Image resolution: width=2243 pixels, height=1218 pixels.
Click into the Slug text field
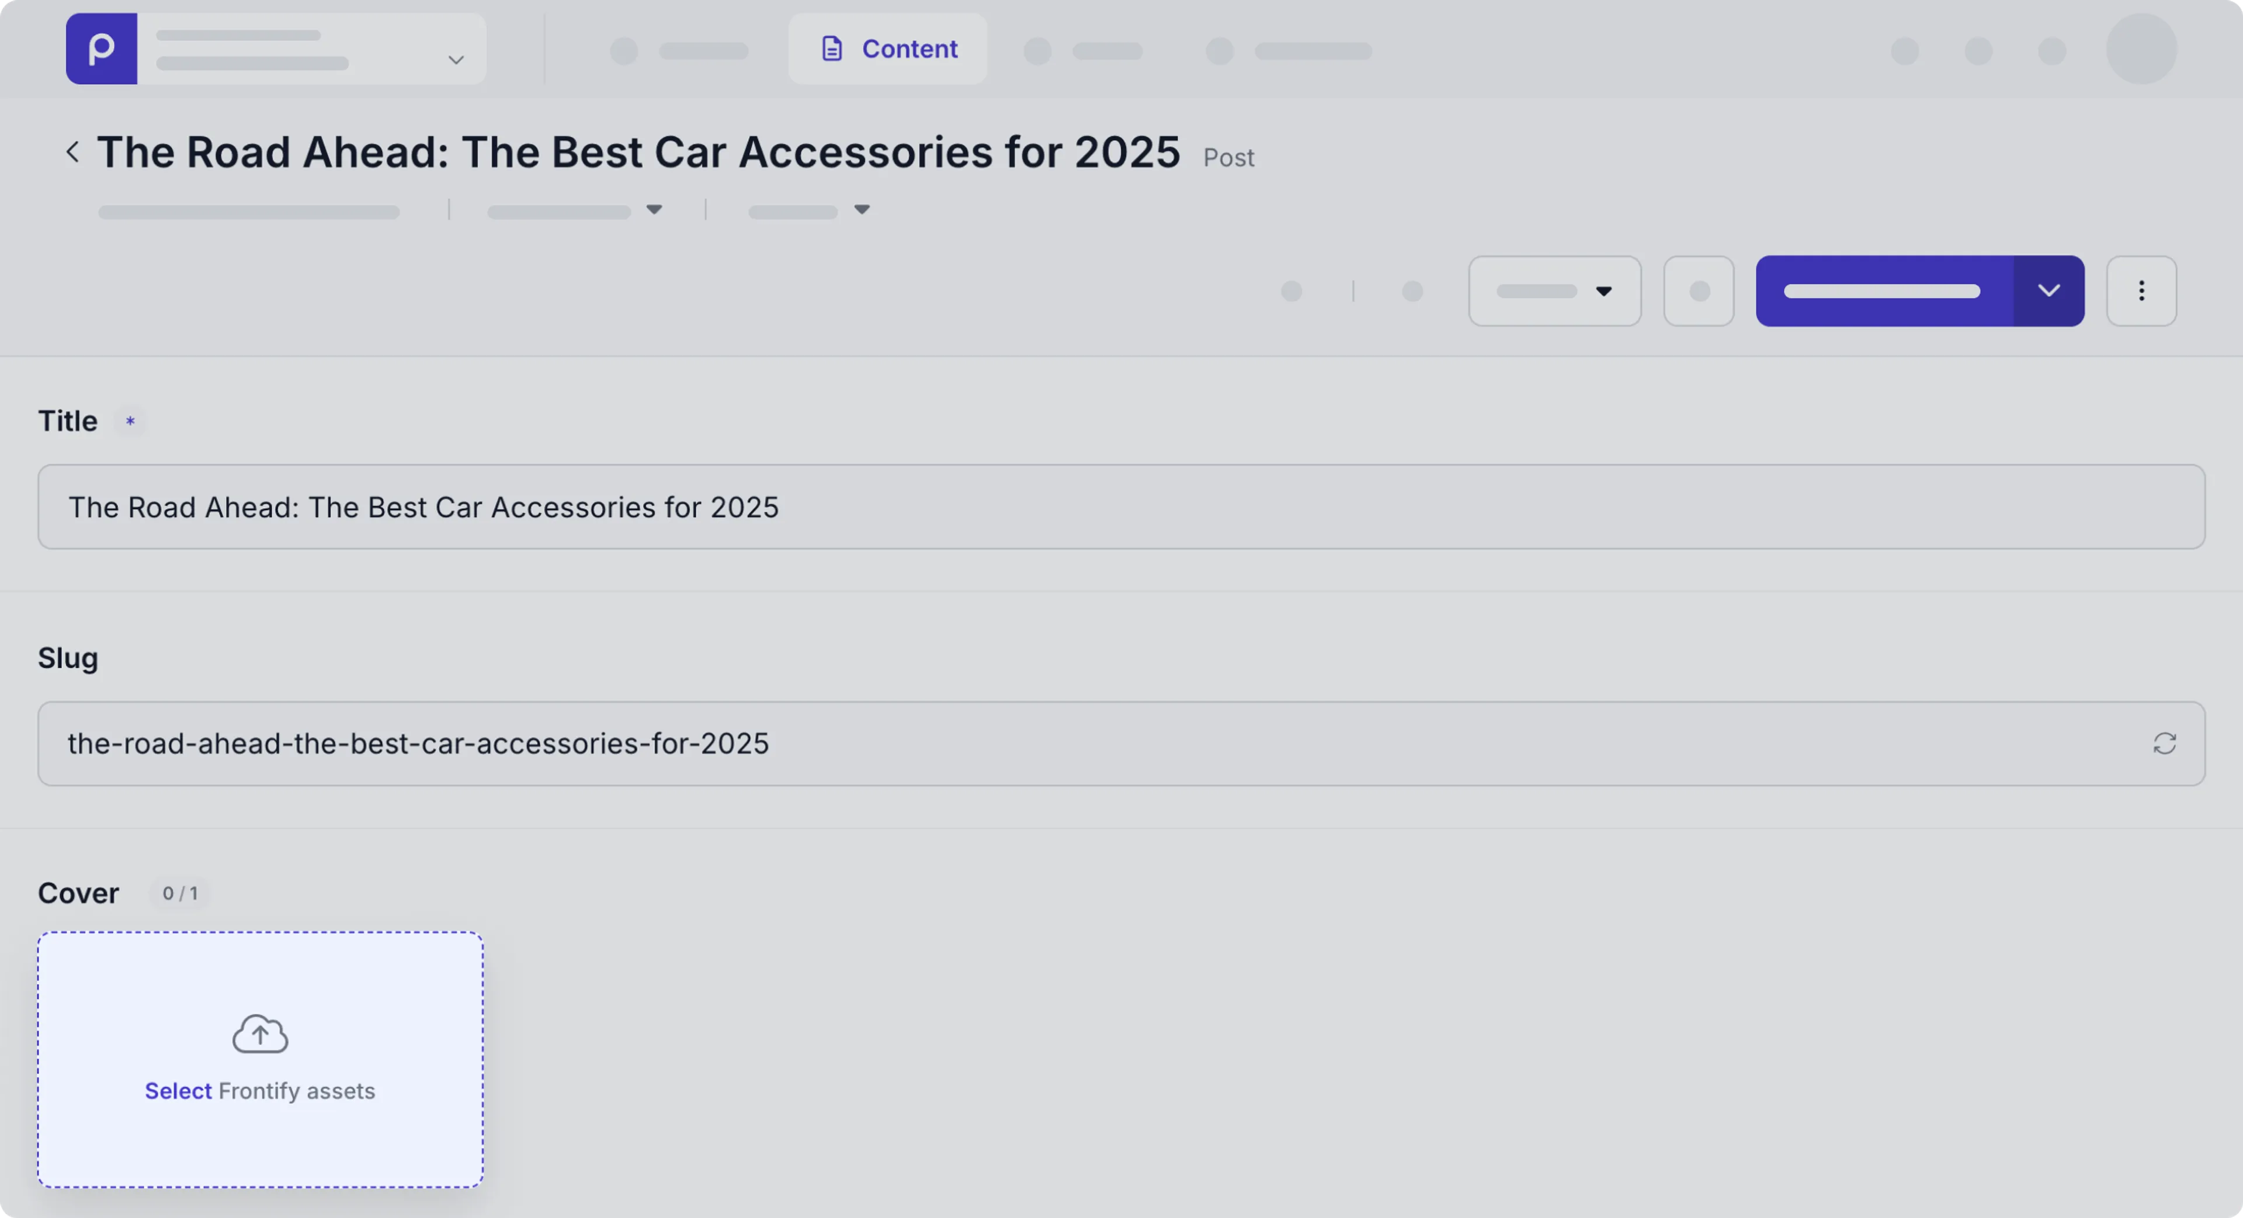point(1088,744)
